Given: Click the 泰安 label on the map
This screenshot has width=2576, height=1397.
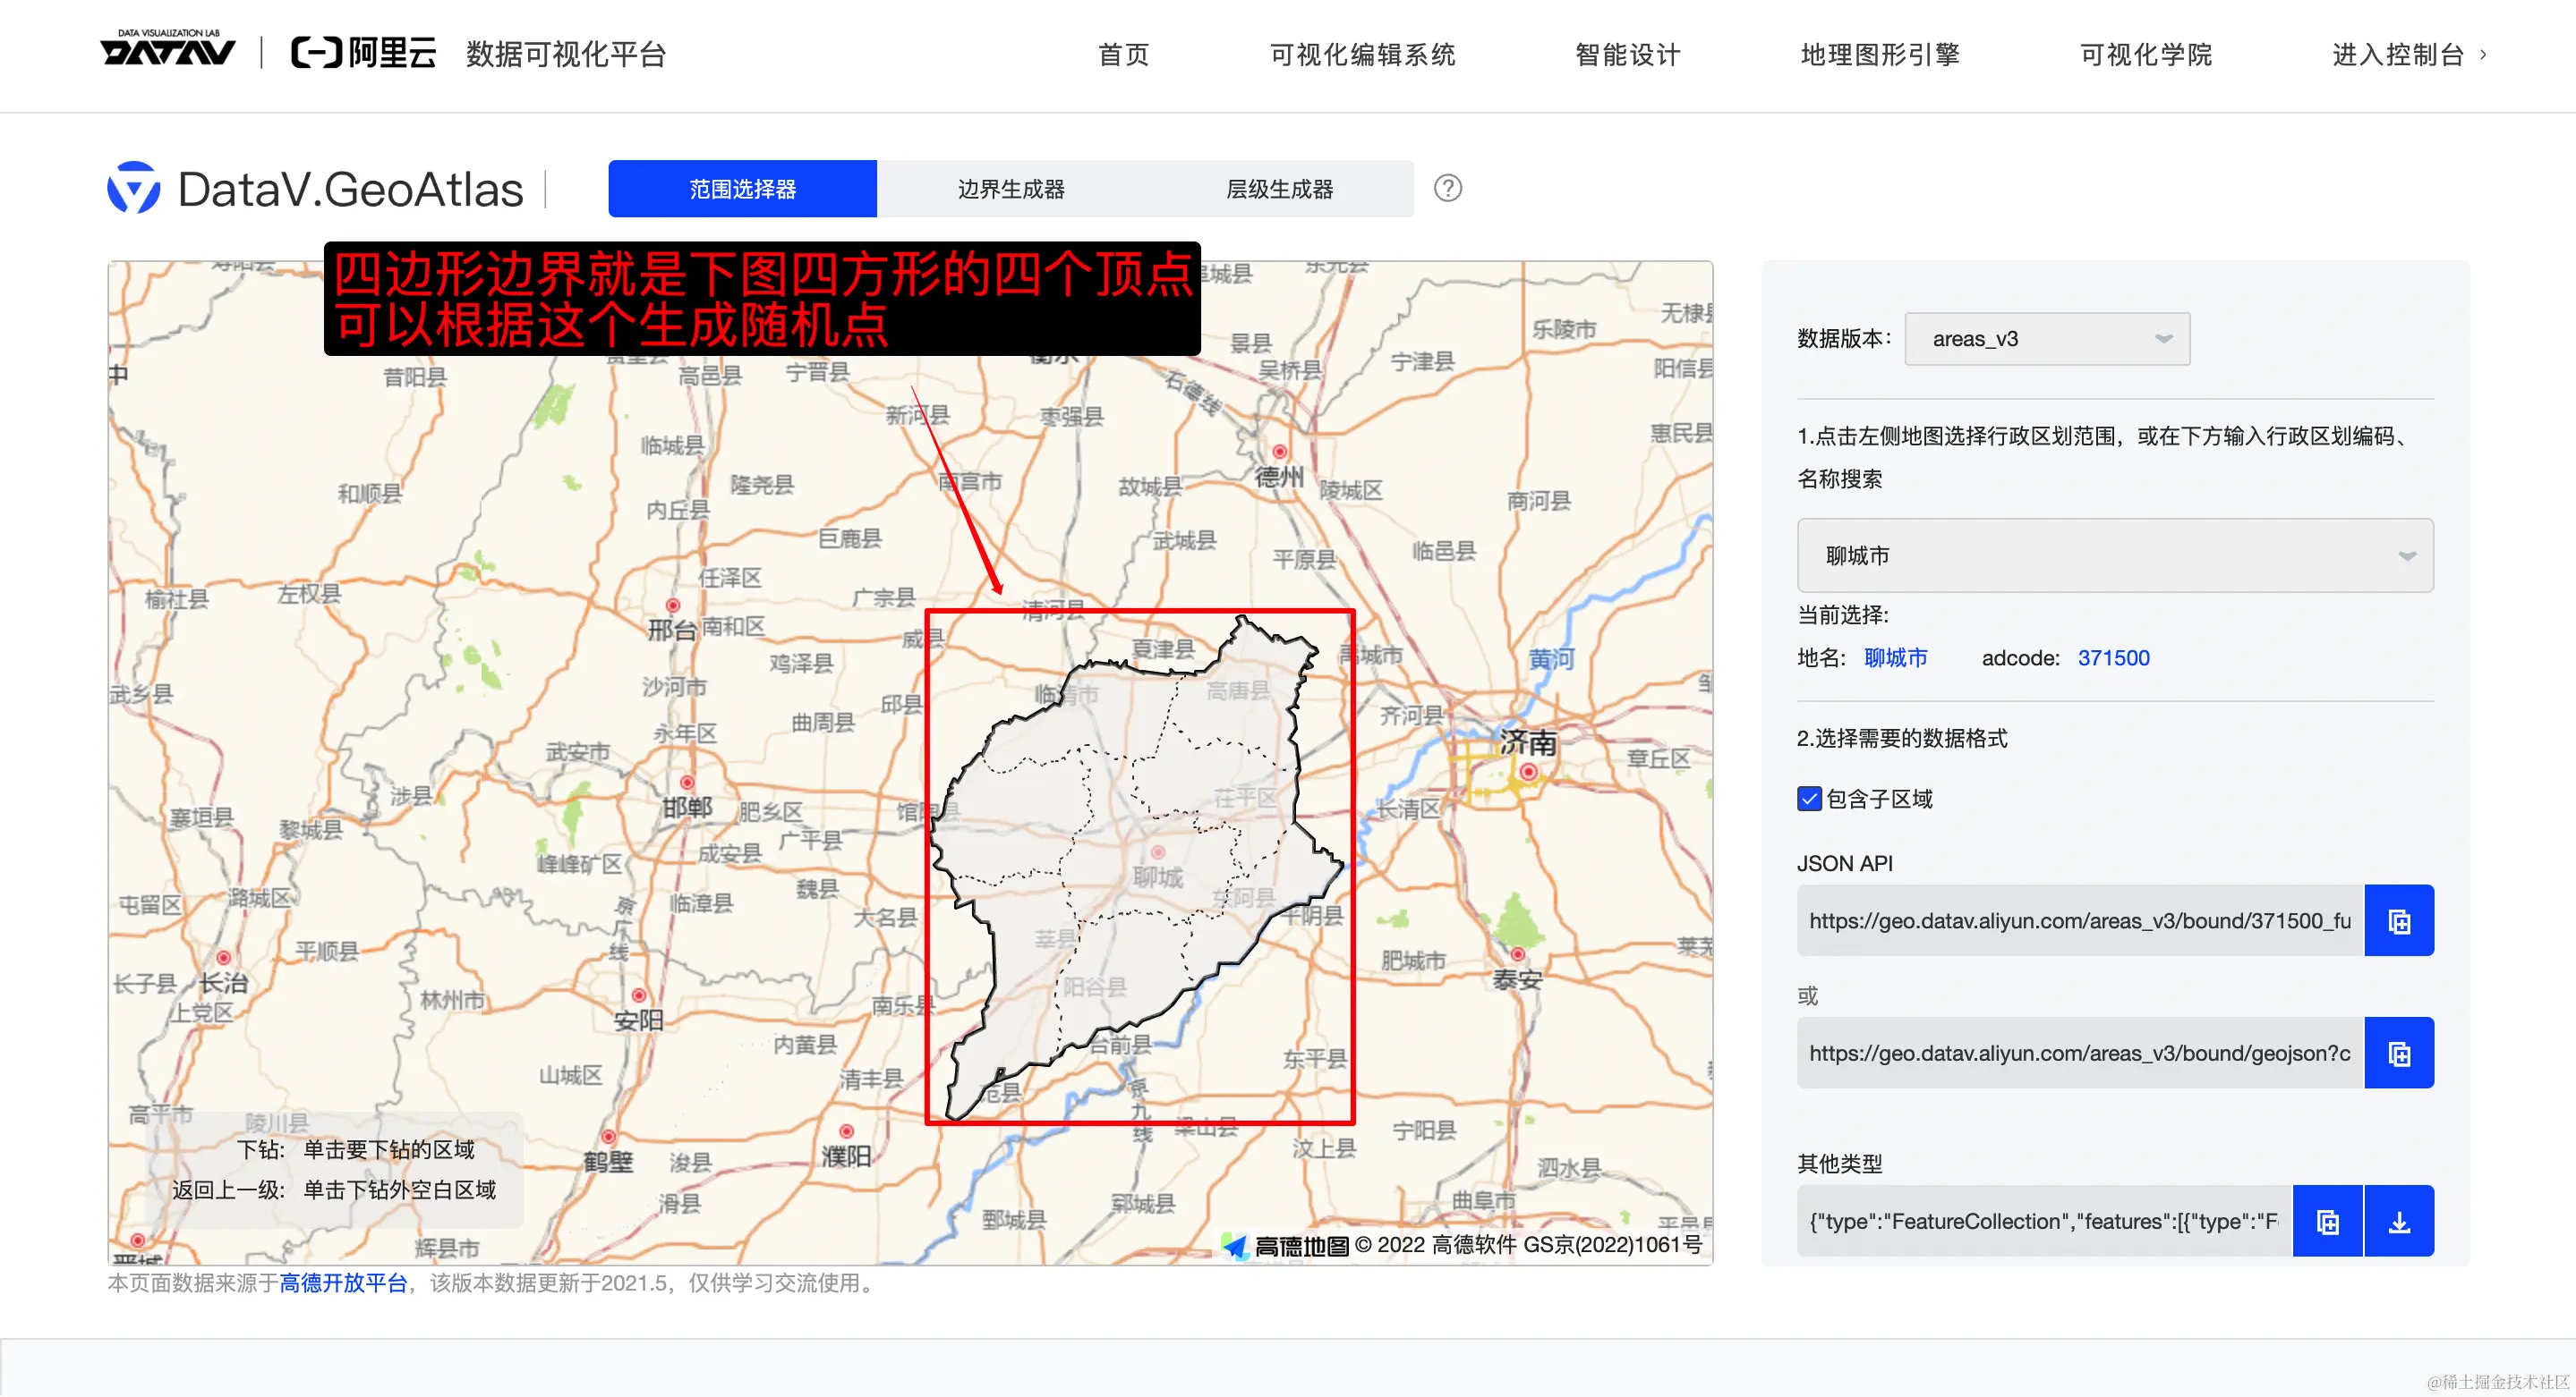Looking at the screenshot, I should tap(1516, 979).
